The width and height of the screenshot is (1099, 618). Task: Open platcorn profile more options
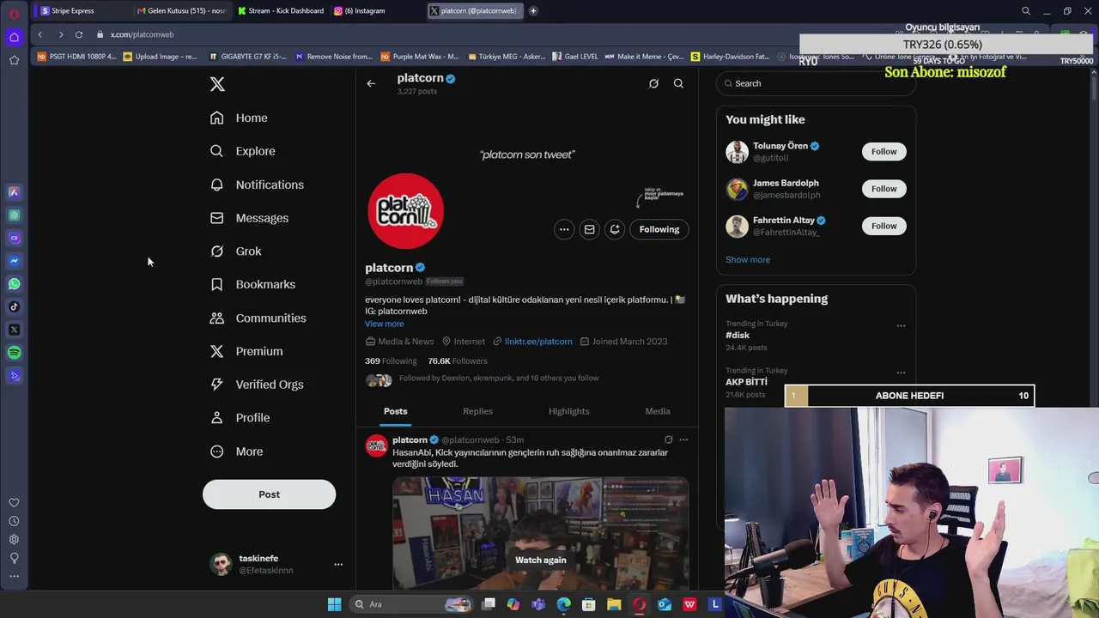point(564,229)
